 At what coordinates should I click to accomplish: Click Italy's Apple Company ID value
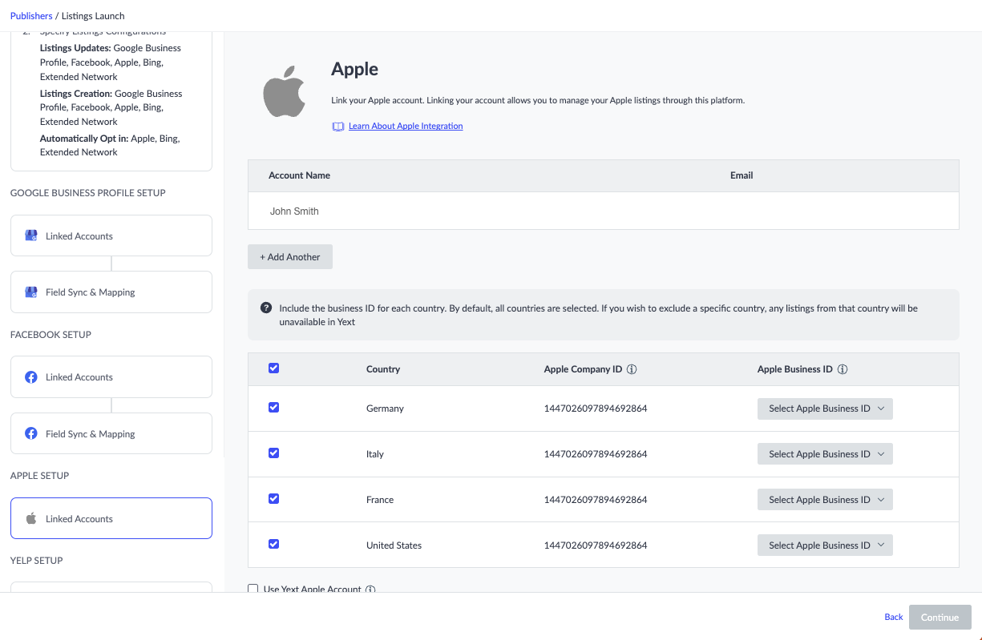[596, 454]
